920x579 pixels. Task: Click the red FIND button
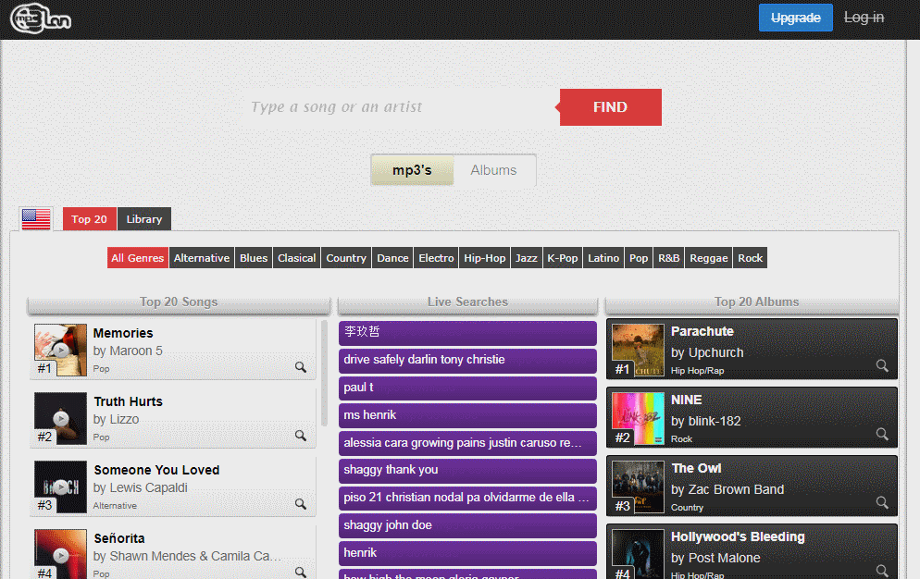[610, 107]
